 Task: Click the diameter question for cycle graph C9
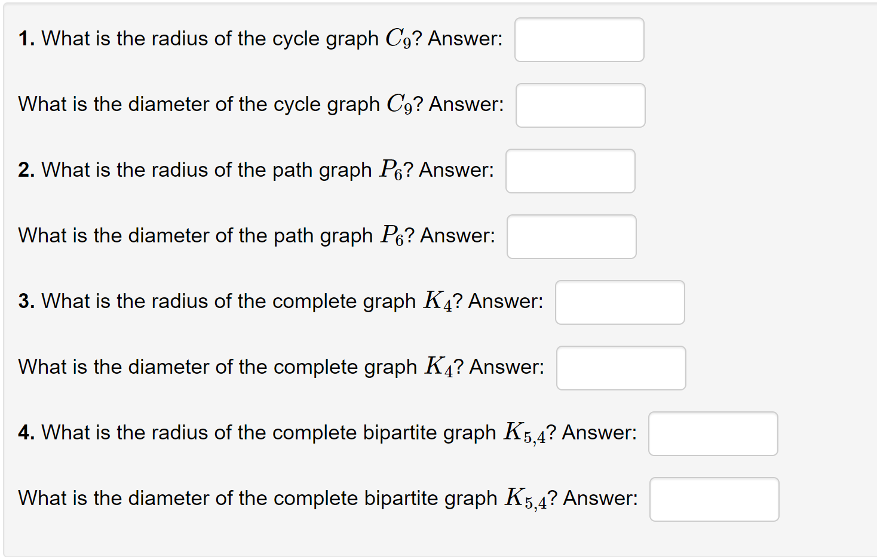click(x=260, y=104)
